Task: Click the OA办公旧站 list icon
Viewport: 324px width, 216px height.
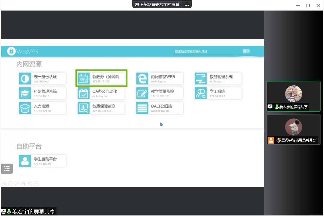Action: click(x=142, y=108)
